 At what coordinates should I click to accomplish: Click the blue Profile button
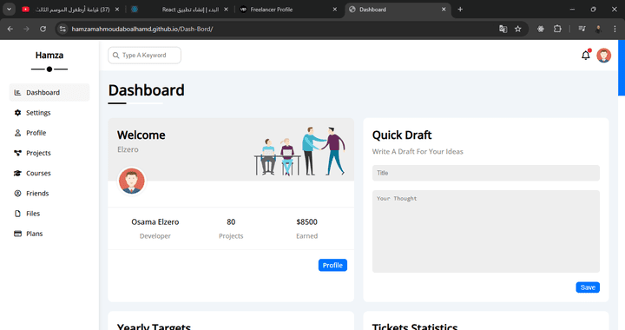point(332,265)
